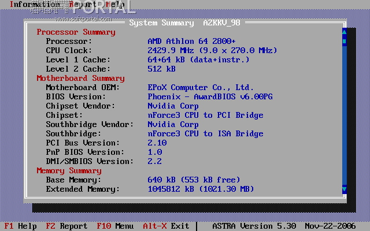Viewport: 370px width, 231px height.
Task: Select the 2.10 PCI Bus Version value
Action: pos(157,143)
